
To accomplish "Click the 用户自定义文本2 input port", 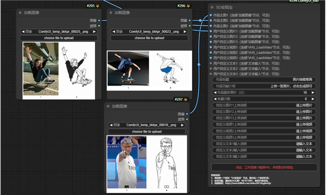I will tap(211, 69).
